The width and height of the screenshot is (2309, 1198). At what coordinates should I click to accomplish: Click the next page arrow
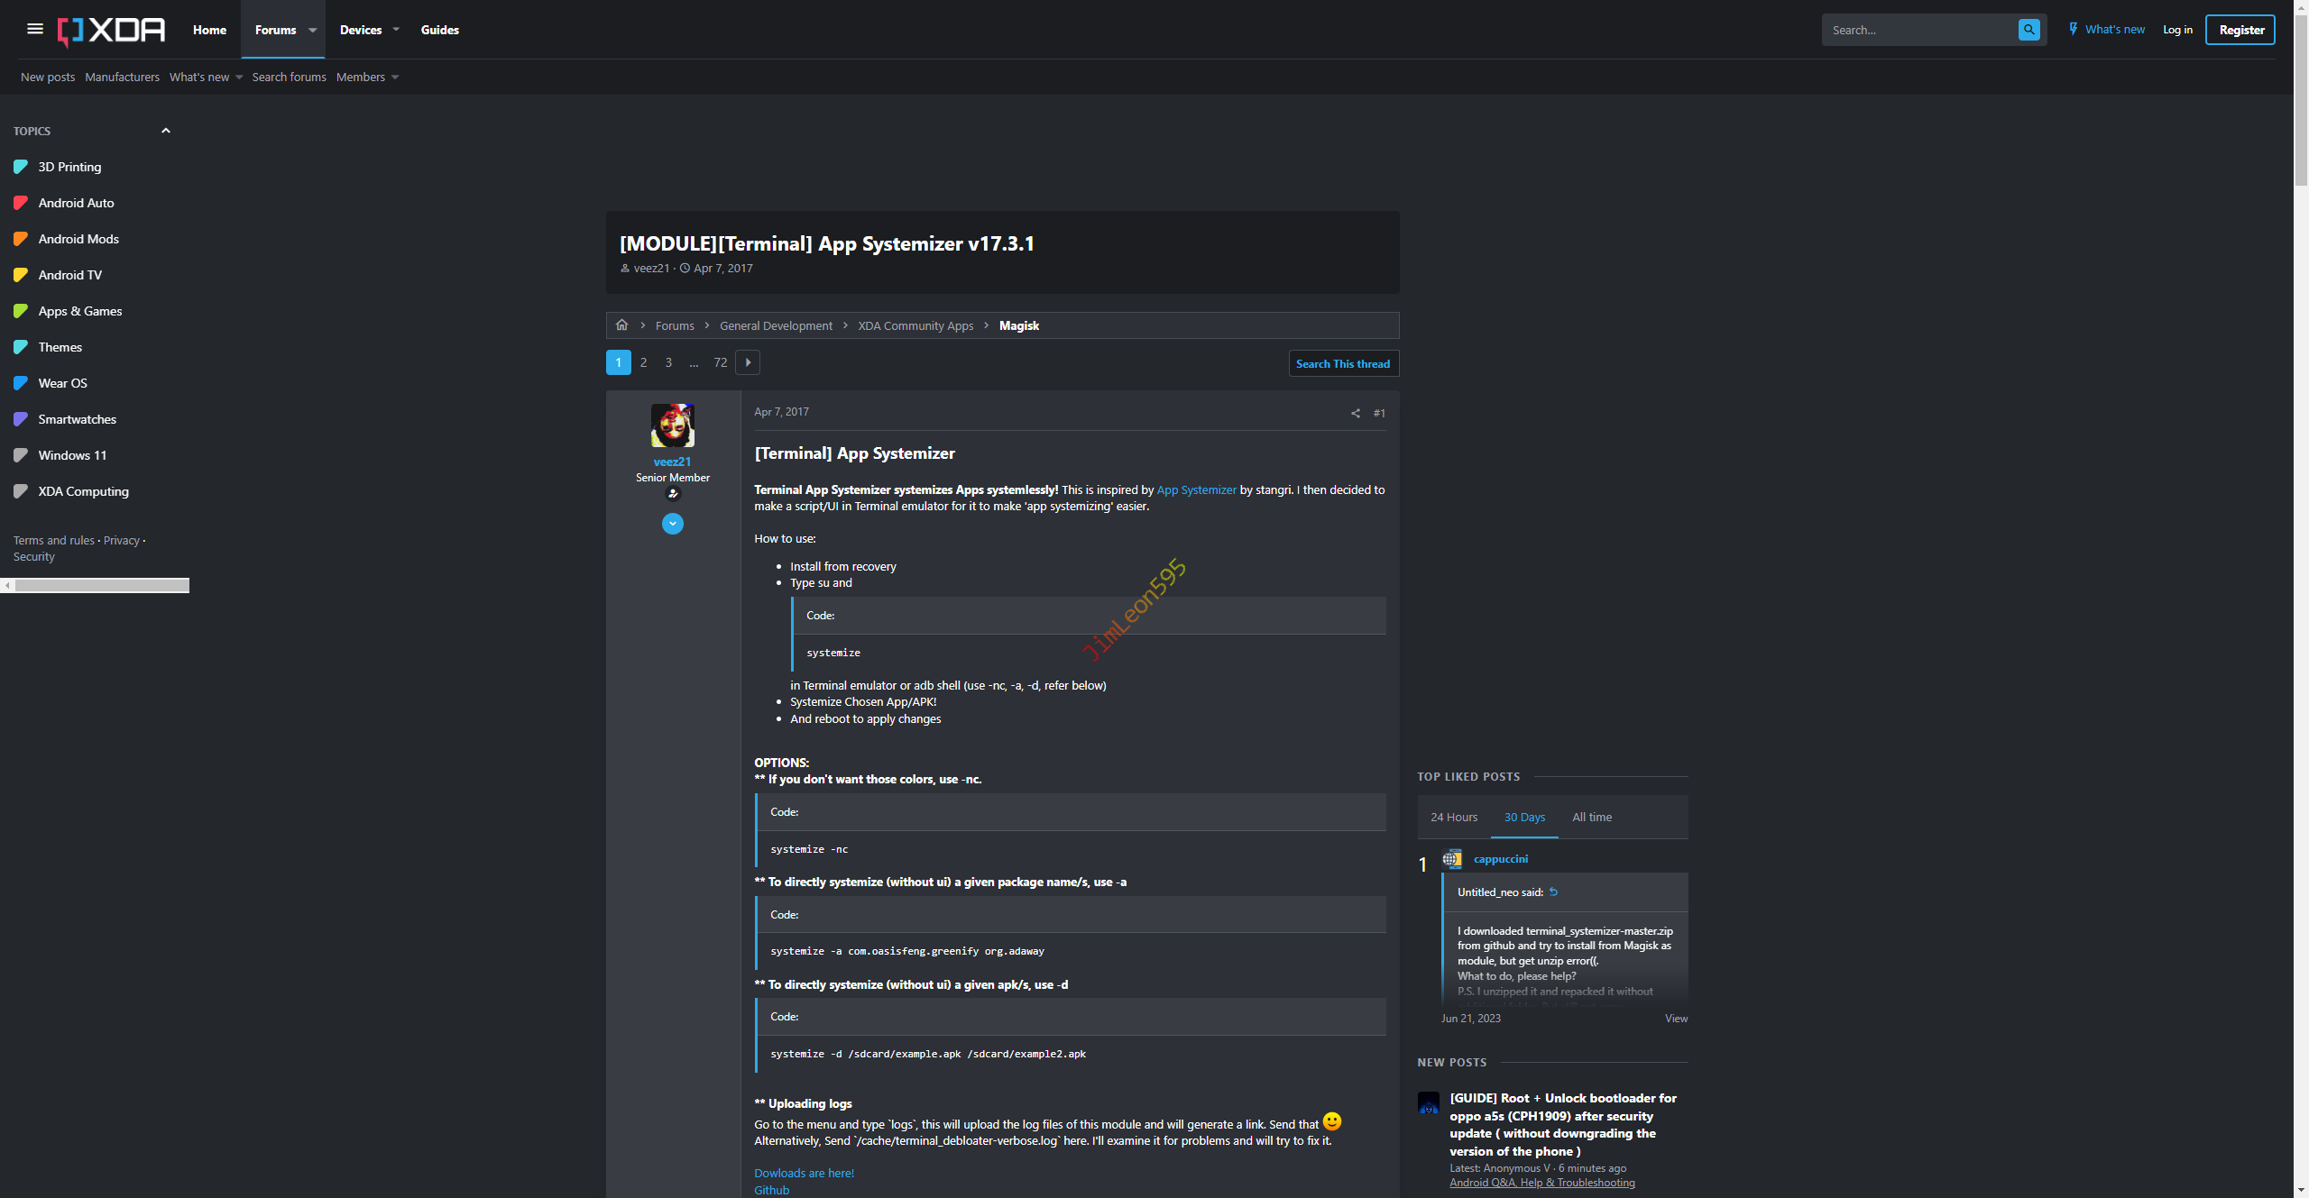pos(748,362)
